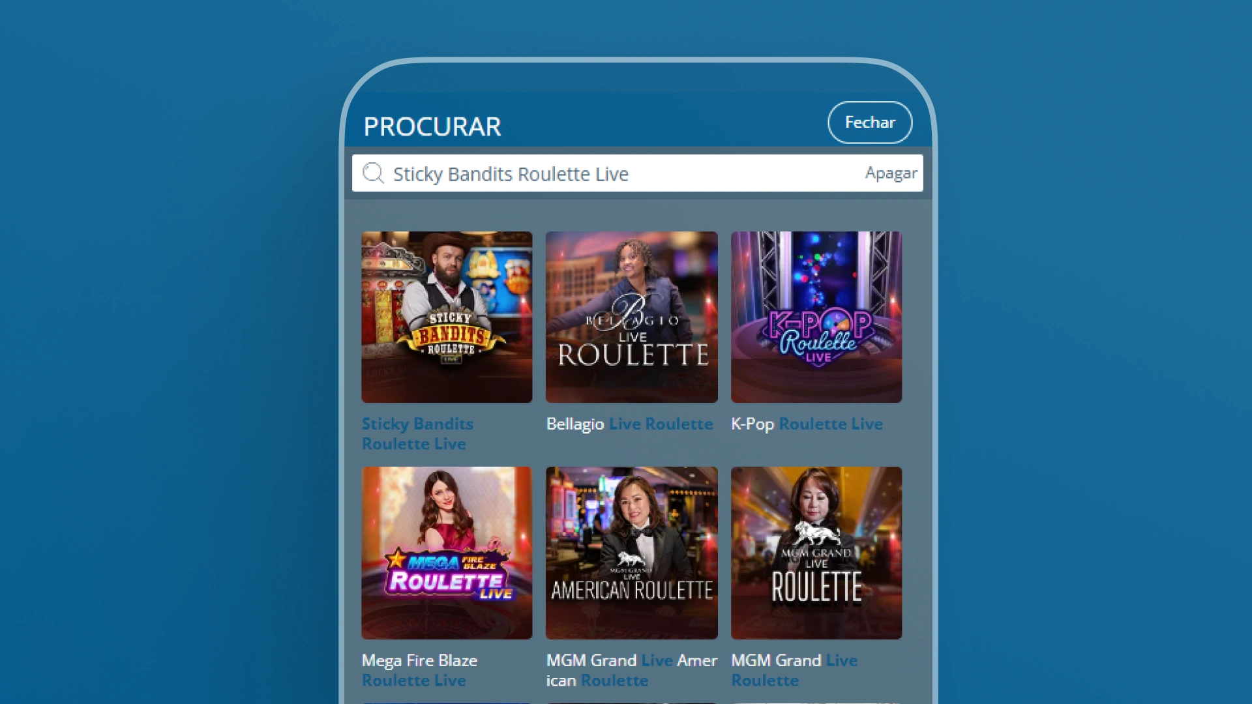The image size is (1252, 704).
Task: Open Mega Fire Blaze Roulette Live thumbnail
Action: click(x=447, y=553)
